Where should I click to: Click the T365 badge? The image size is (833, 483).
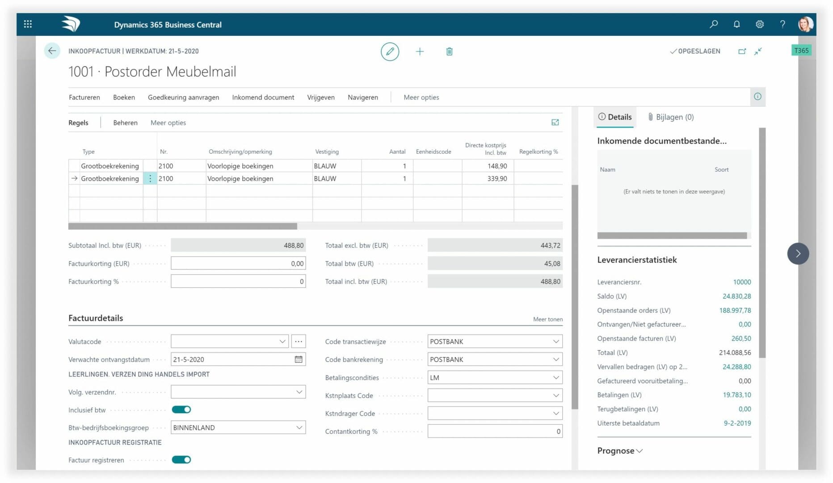tap(801, 51)
